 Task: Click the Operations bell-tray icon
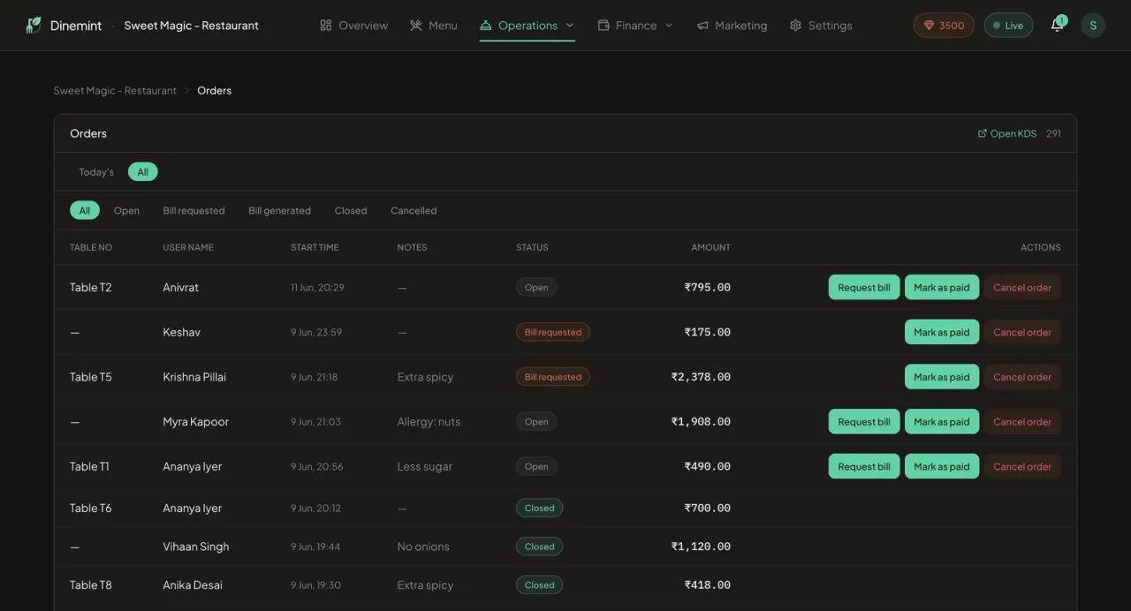click(486, 26)
